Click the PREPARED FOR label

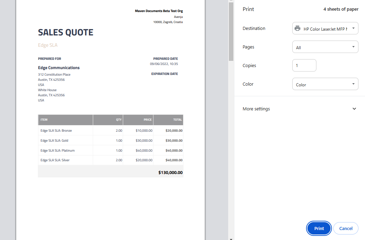click(x=50, y=59)
